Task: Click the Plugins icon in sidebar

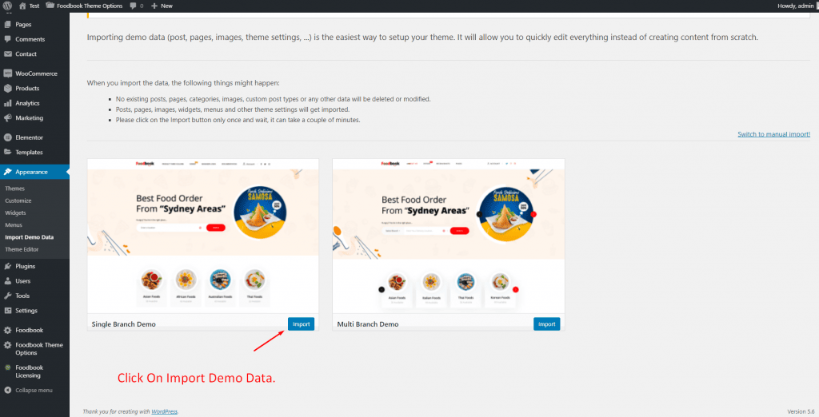Action: pos(8,266)
